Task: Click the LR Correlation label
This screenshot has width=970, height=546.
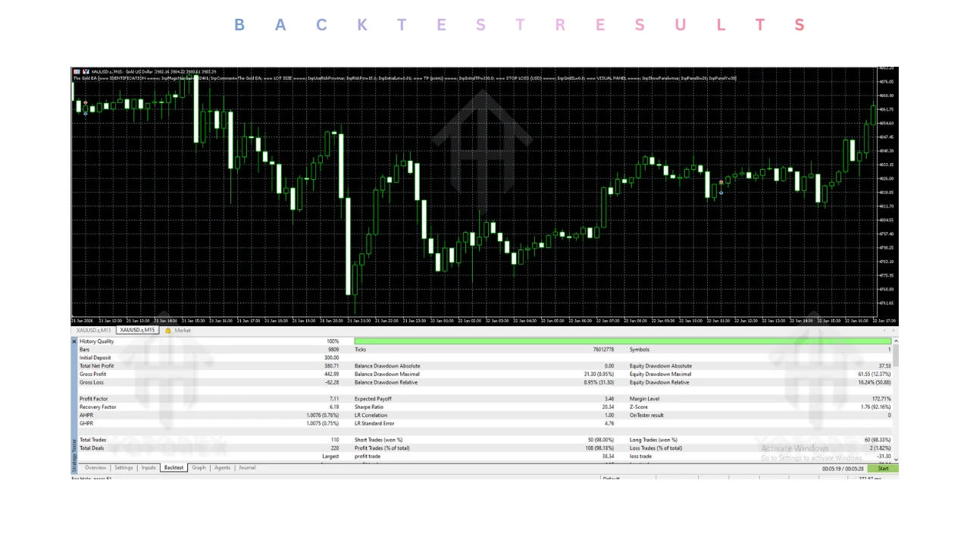Action: tap(372, 416)
